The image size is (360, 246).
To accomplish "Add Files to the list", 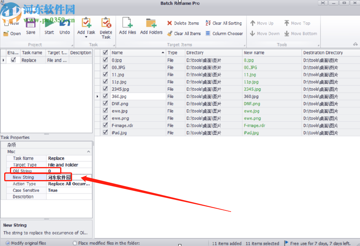I will tap(127, 26).
